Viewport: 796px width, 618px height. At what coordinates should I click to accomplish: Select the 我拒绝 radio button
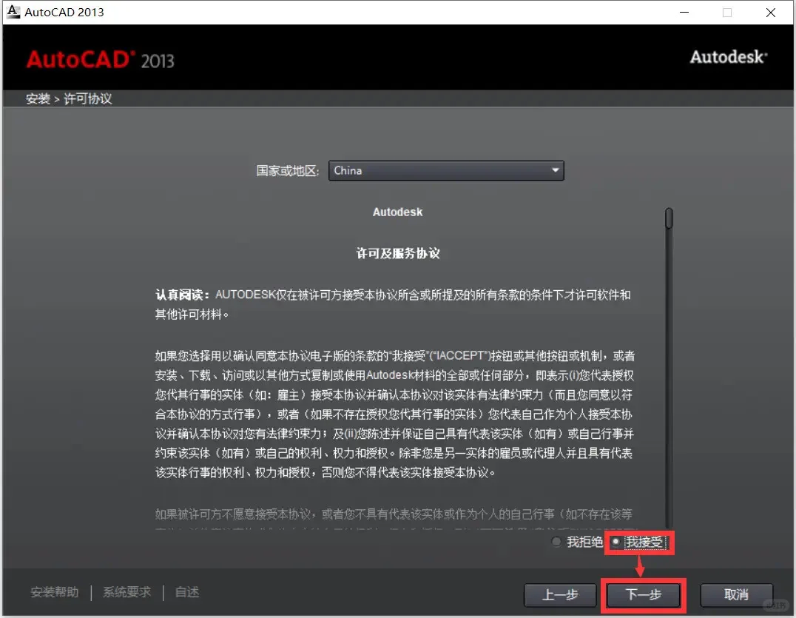tap(556, 543)
